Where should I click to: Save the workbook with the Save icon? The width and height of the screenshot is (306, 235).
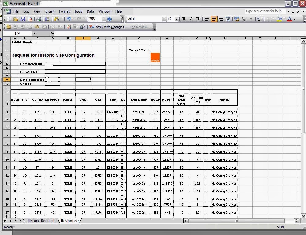click(x=23, y=19)
